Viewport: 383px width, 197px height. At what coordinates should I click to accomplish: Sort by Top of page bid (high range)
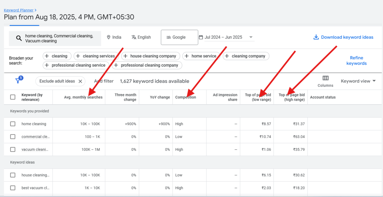(x=292, y=97)
